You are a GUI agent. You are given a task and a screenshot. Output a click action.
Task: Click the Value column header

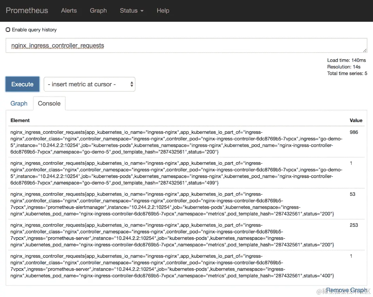pos(356,120)
